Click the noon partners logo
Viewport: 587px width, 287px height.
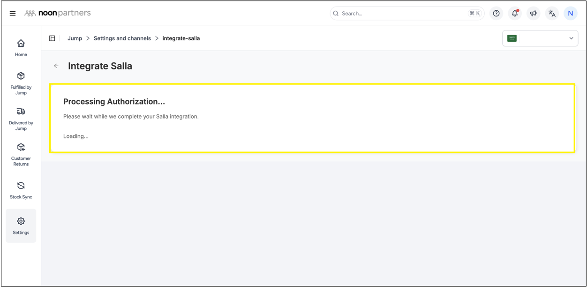[x=58, y=13]
